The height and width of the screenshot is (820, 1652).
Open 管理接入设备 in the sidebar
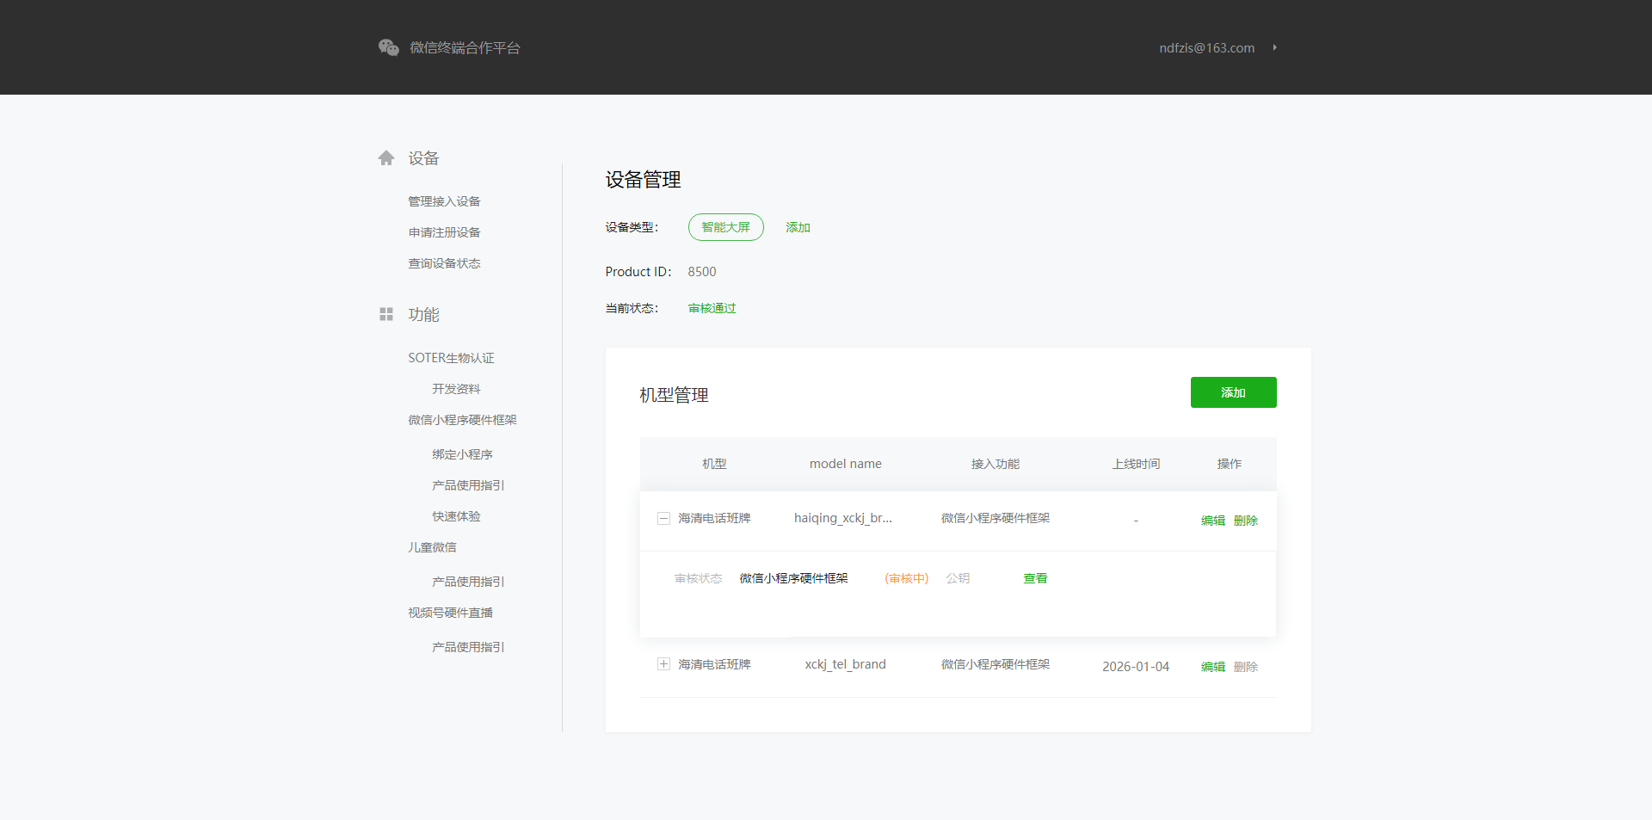[444, 201]
